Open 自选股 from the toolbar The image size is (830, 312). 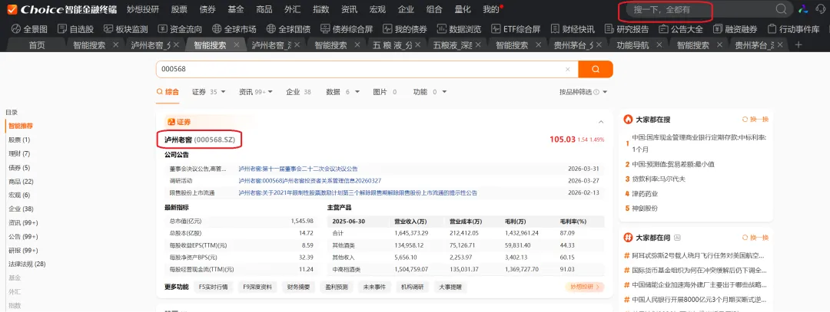(x=76, y=29)
